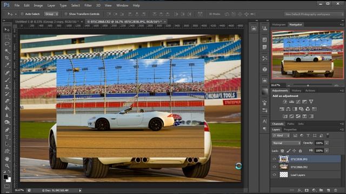This screenshot has height=194, width=346.
Task: Select the Clone Stamp tool
Action: click(x=7, y=87)
